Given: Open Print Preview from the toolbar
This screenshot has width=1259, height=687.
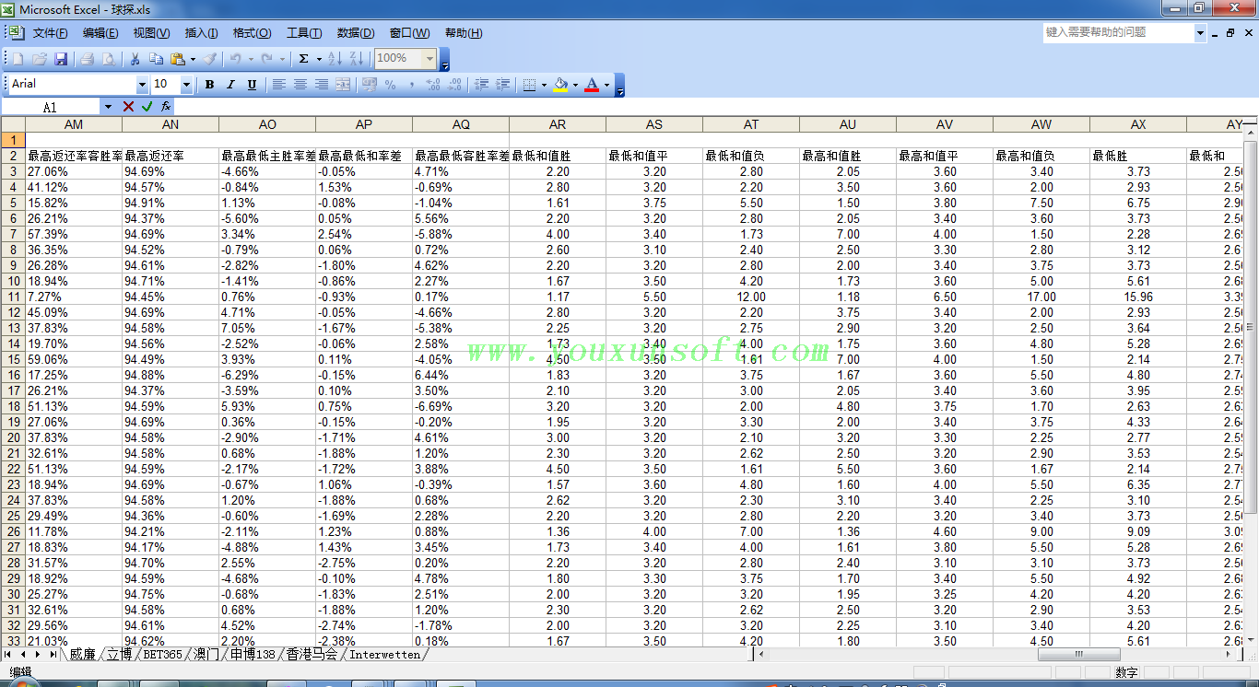Looking at the screenshot, I should click(x=109, y=59).
